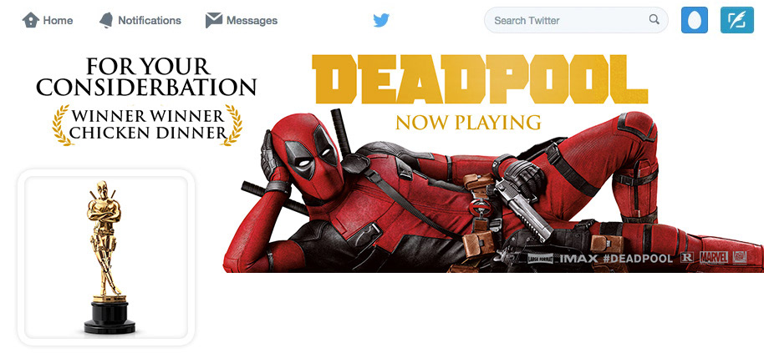
Task: Click the search magnifier icon
Action: (x=654, y=19)
